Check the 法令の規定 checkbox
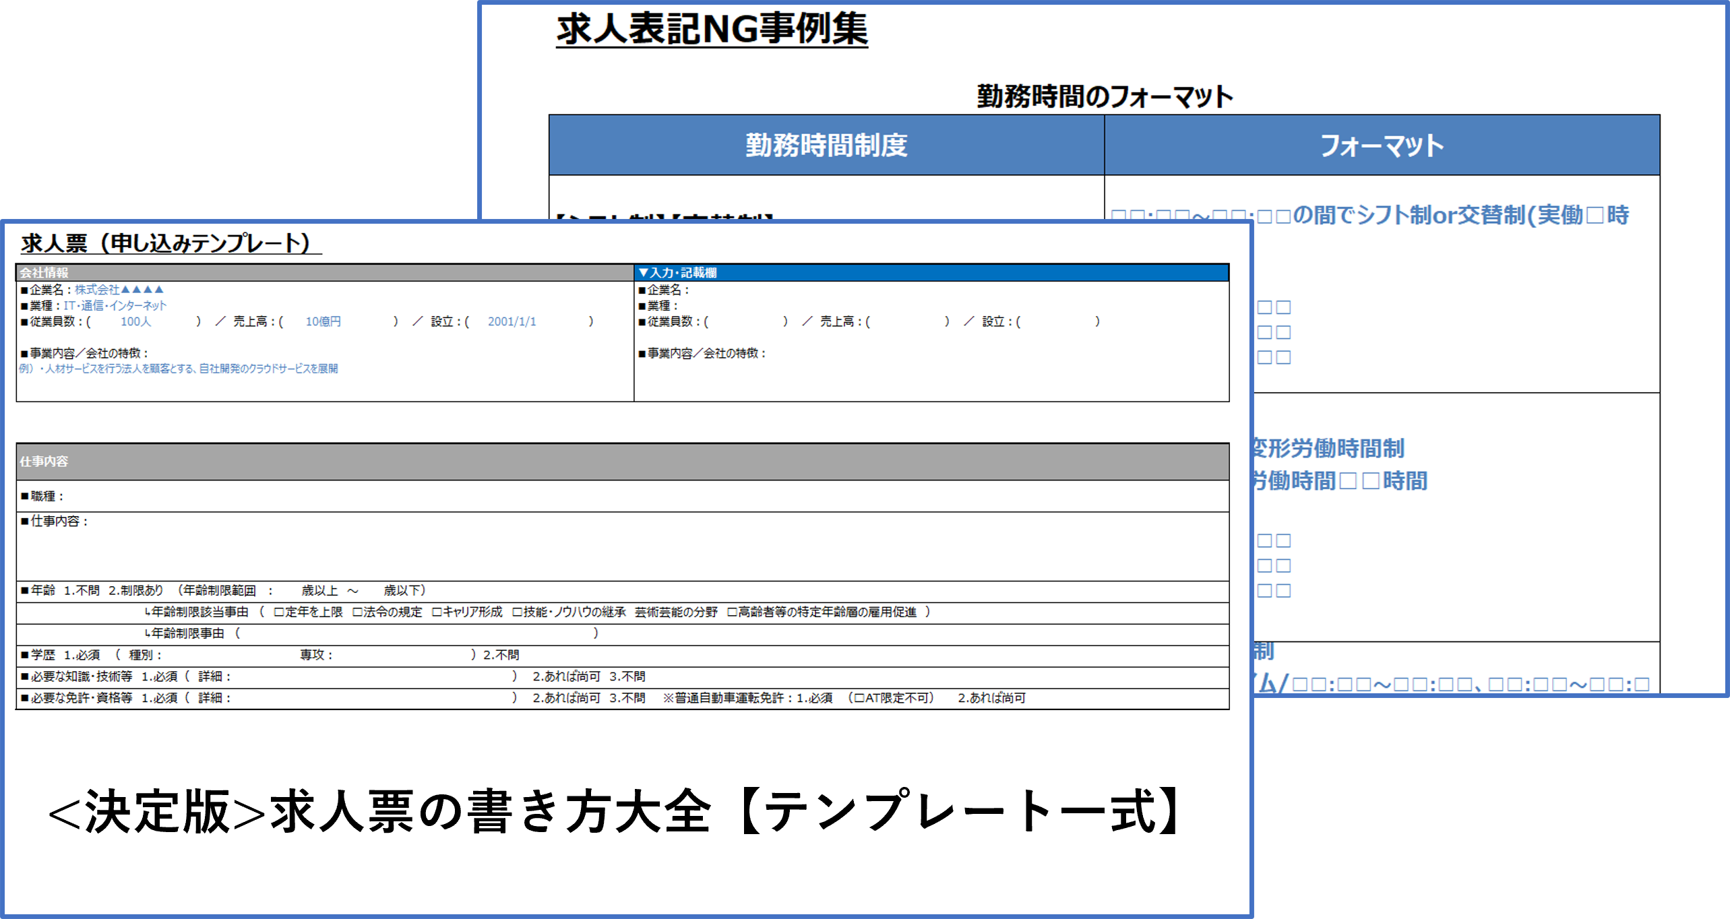Image resolution: width=1730 pixels, height=919 pixels. [x=357, y=612]
